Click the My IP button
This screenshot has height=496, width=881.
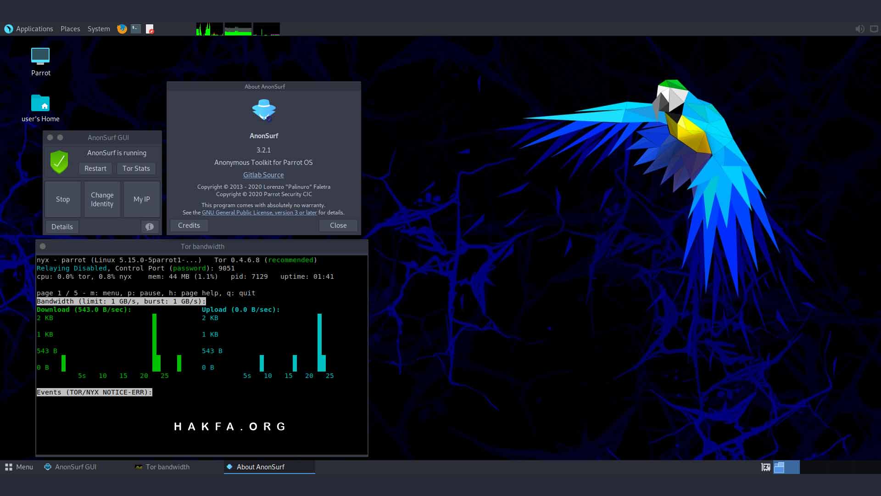pyautogui.click(x=142, y=199)
